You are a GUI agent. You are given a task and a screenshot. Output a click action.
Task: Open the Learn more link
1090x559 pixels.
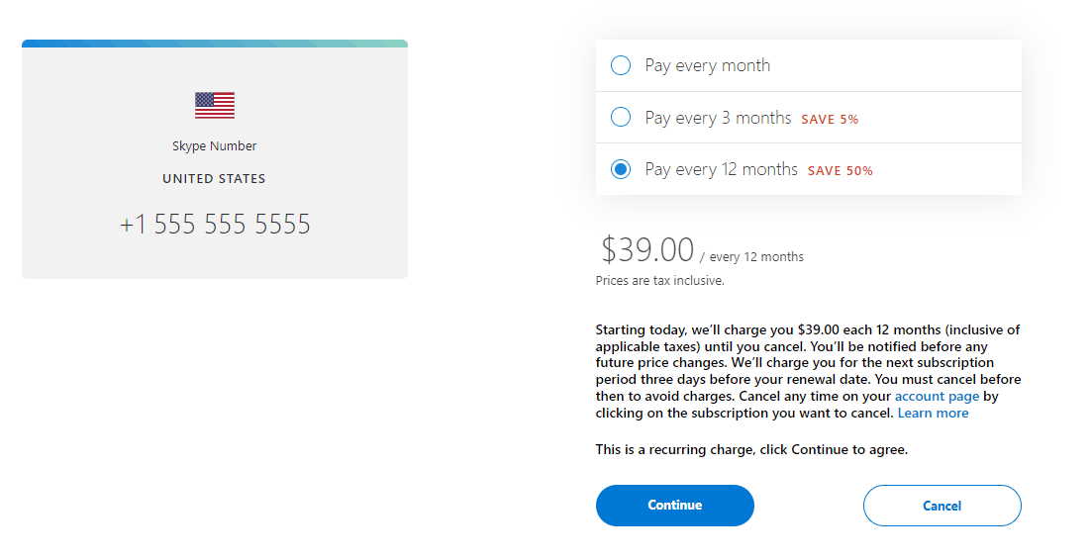coord(933,414)
